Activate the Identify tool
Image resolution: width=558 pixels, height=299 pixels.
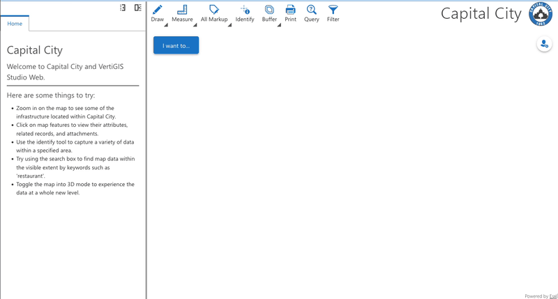coord(245,14)
